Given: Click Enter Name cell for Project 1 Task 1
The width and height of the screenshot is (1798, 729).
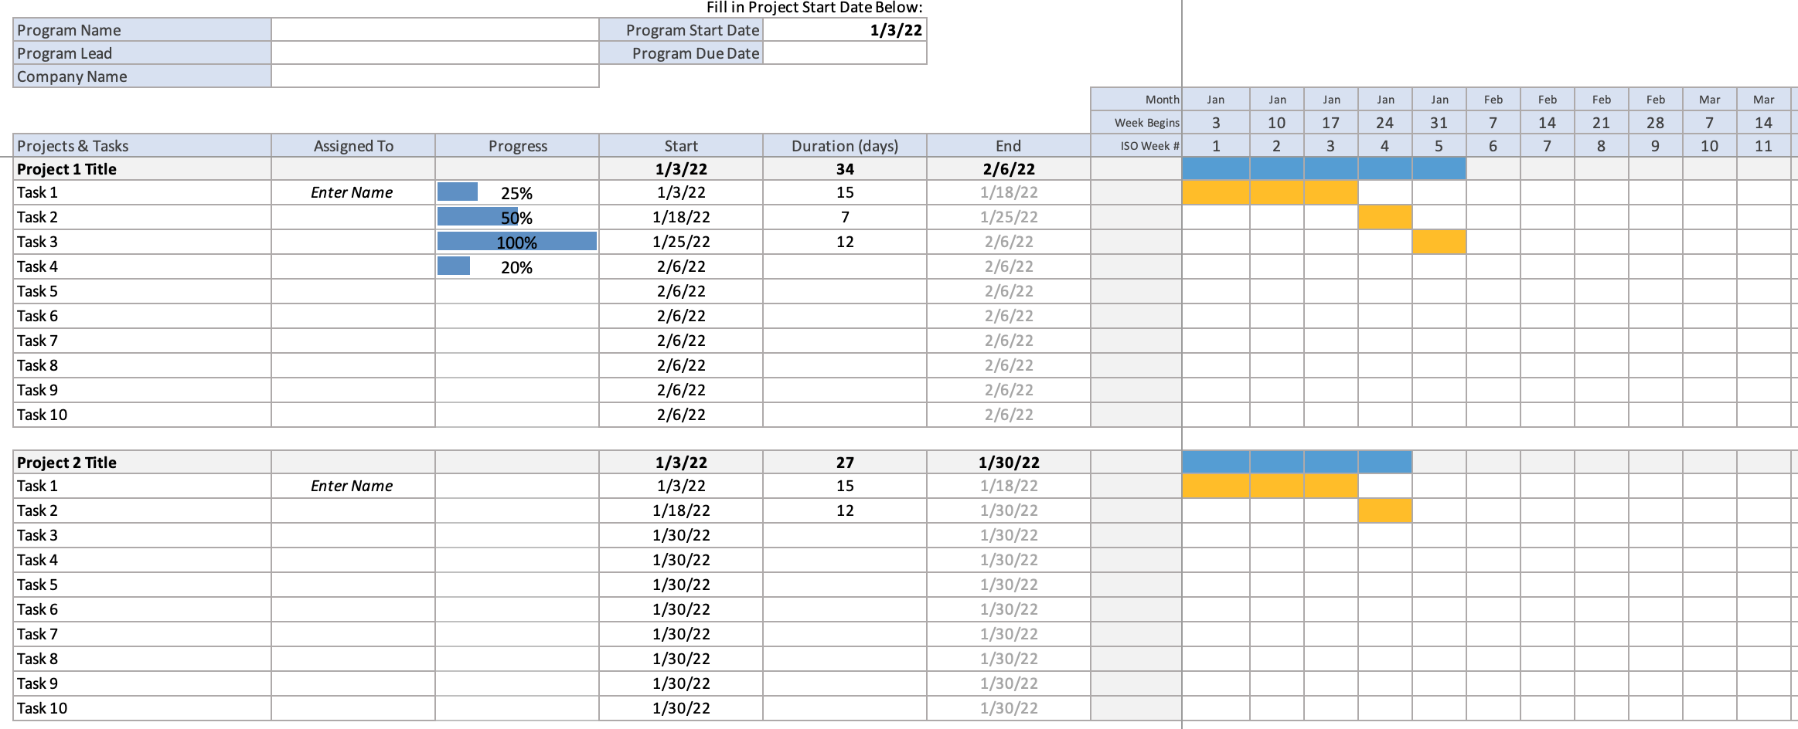Looking at the screenshot, I should click(x=352, y=192).
